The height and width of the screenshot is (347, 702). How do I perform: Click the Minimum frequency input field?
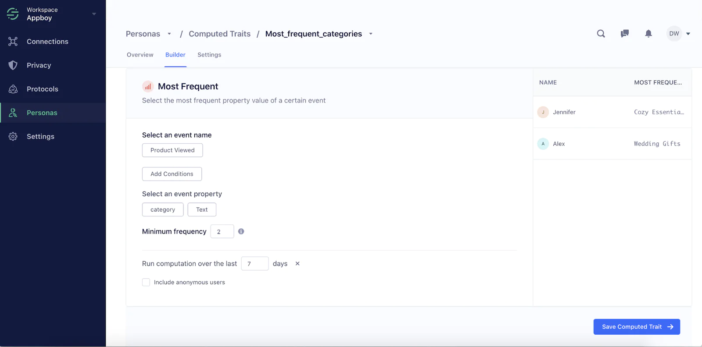click(x=222, y=231)
